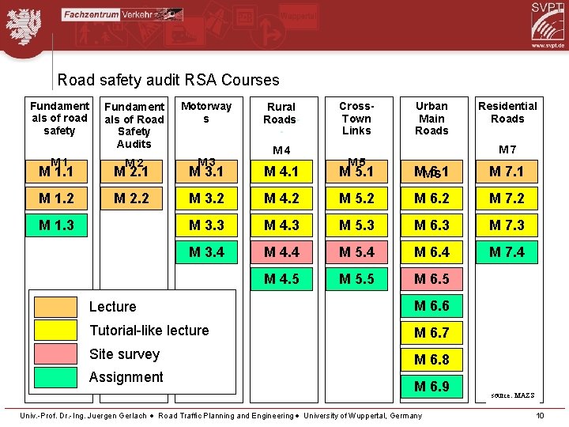This screenshot has width=569, height=427.
Task: Click the green M 7.4 box
Action: [x=507, y=252]
